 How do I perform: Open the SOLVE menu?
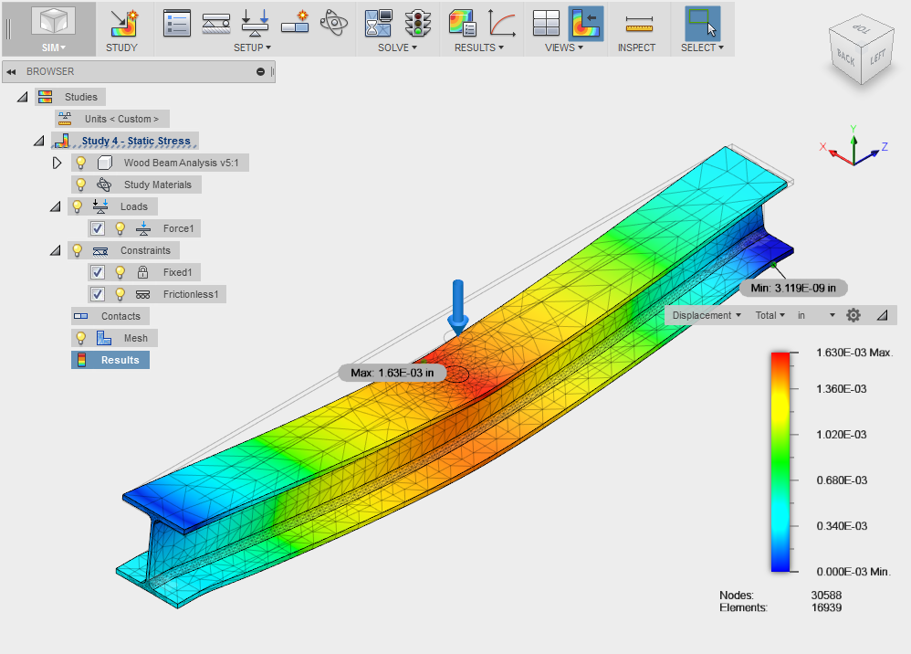(397, 47)
